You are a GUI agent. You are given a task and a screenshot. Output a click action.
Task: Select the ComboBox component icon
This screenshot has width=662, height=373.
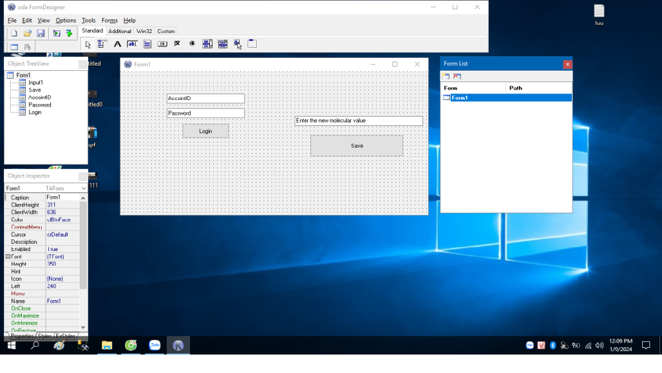point(222,44)
